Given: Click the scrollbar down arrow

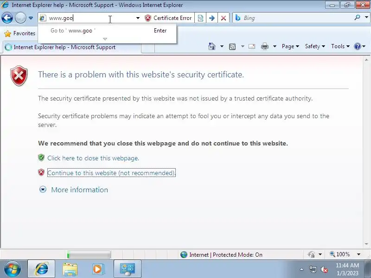Looking at the screenshot, I should [x=366, y=244].
